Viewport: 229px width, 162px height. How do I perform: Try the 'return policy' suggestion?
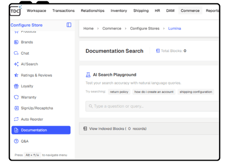click(x=119, y=92)
